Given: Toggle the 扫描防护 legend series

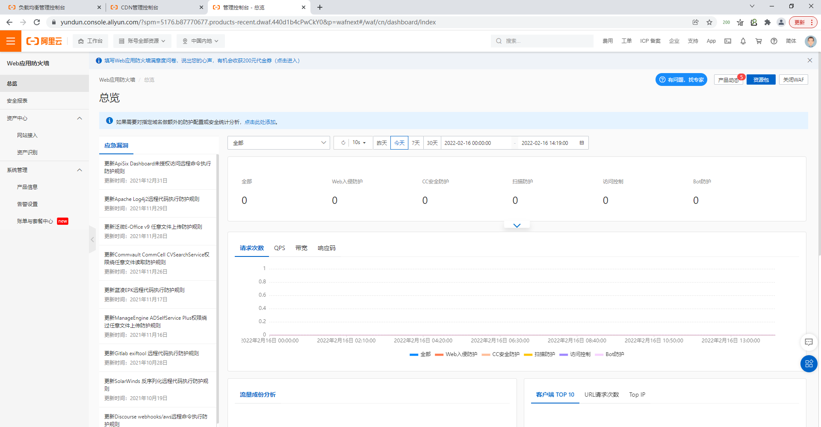Looking at the screenshot, I should coord(540,354).
